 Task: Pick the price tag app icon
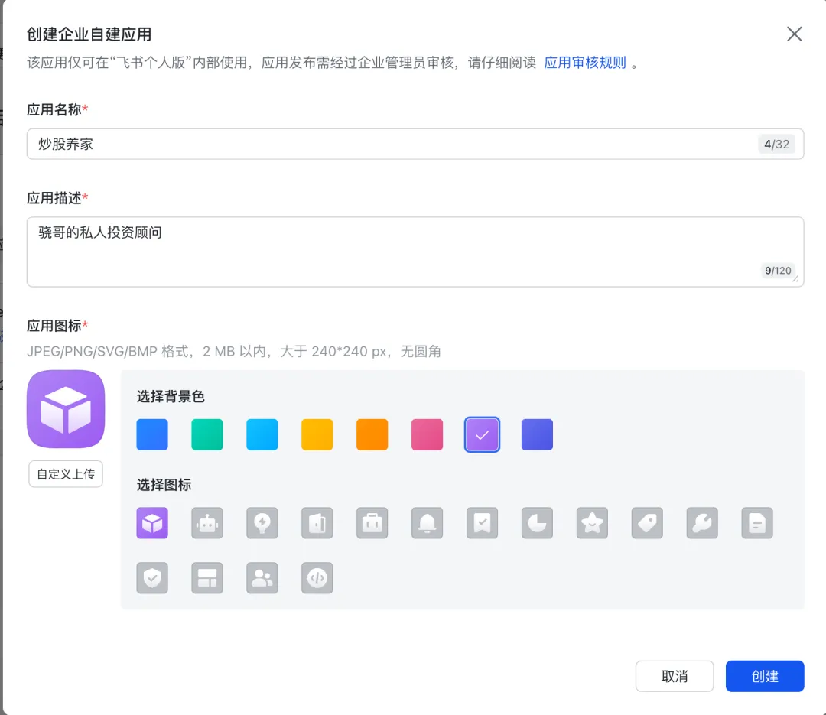pos(648,524)
